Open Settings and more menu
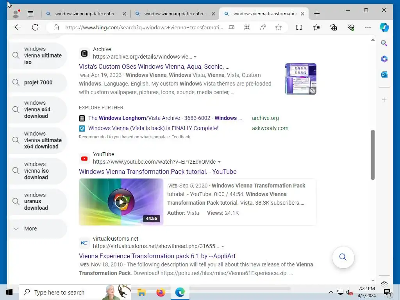400x300 pixels. [368, 27]
